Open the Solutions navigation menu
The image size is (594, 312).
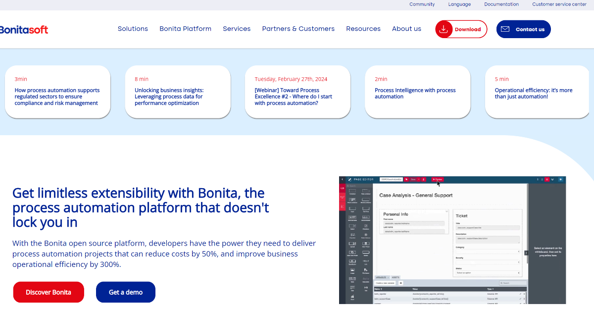[x=133, y=29]
